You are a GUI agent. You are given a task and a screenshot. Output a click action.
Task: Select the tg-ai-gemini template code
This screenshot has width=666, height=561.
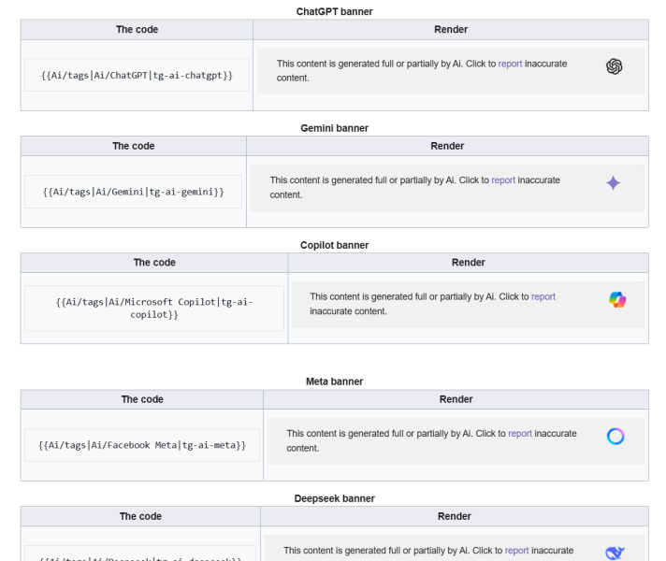[134, 192]
